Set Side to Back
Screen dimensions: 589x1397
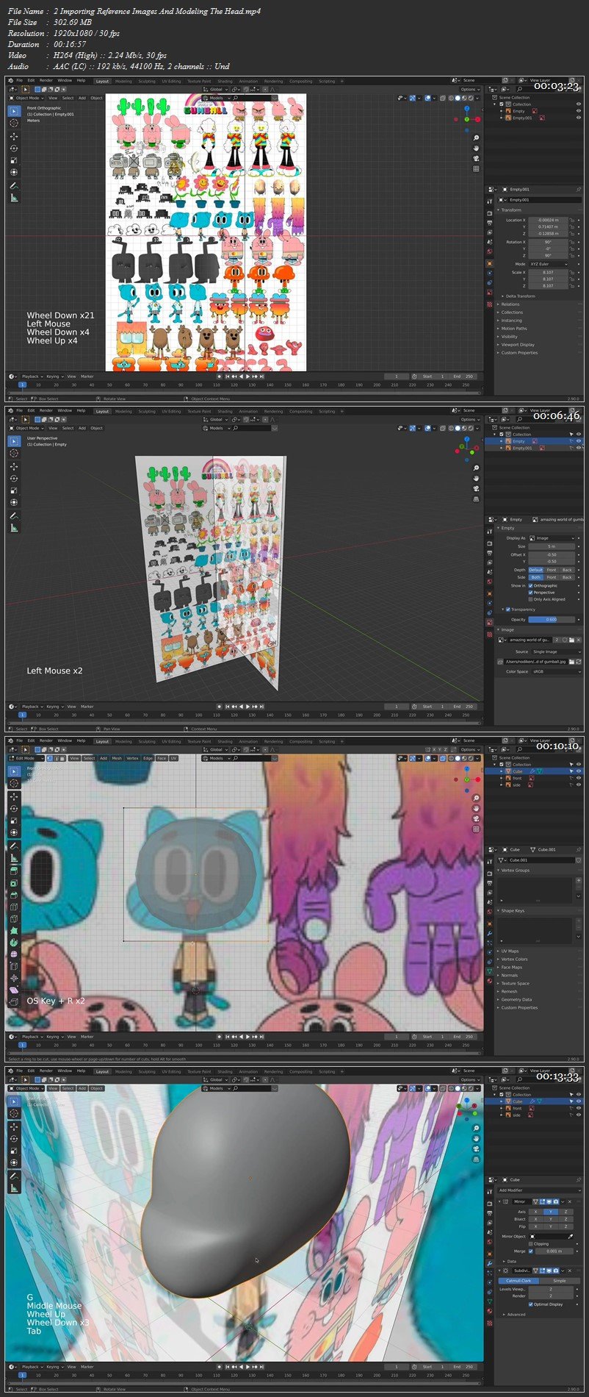(x=567, y=577)
